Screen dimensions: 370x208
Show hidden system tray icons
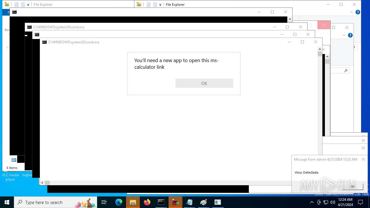(312, 202)
